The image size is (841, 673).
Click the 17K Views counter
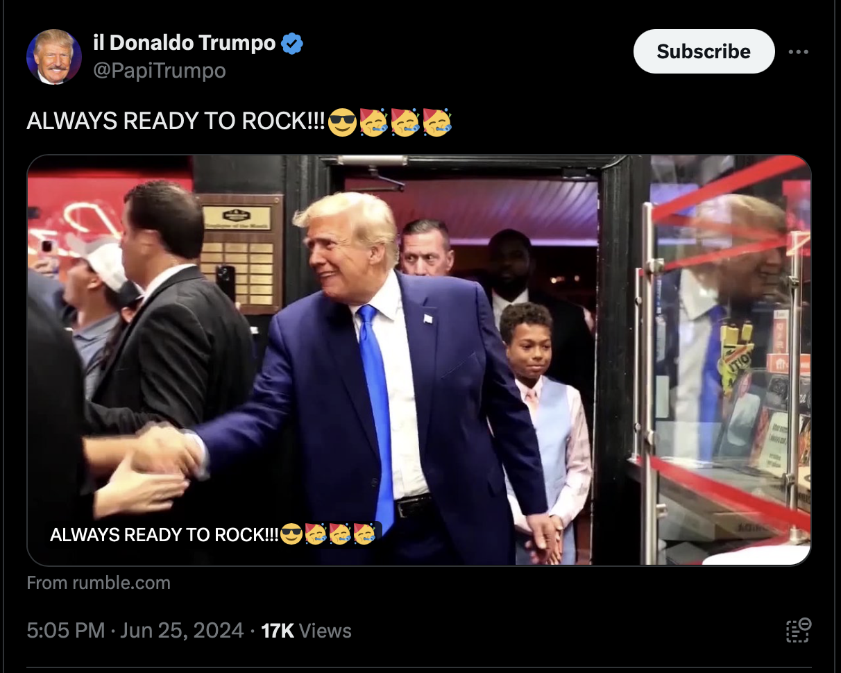click(306, 631)
